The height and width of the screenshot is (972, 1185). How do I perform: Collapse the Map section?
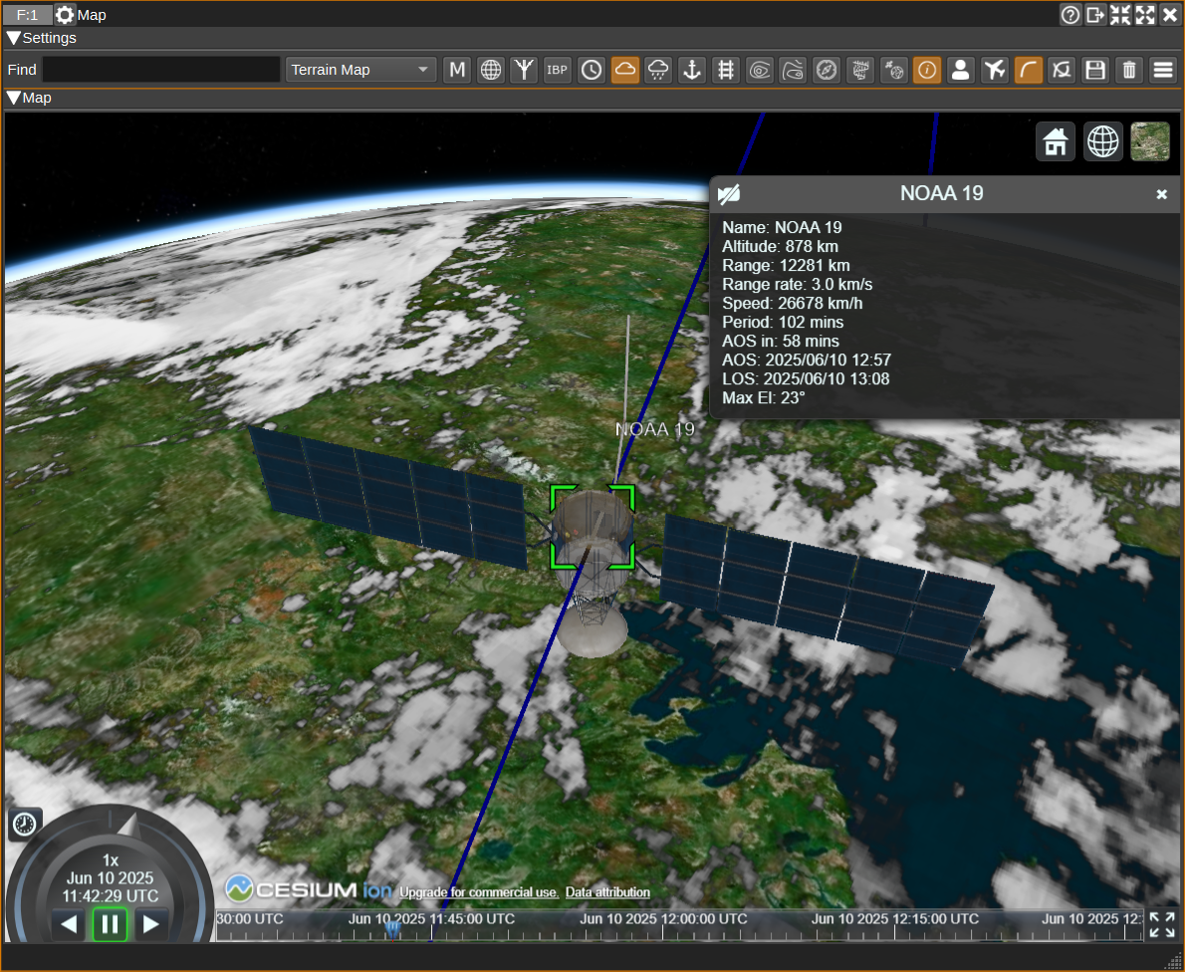(14, 98)
